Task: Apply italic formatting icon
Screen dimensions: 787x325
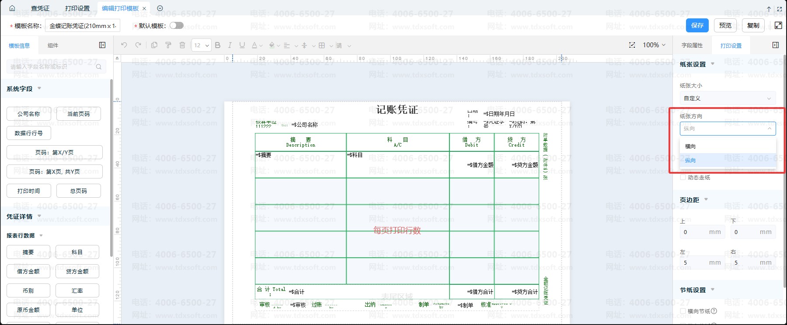Action: (x=230, y=45)
